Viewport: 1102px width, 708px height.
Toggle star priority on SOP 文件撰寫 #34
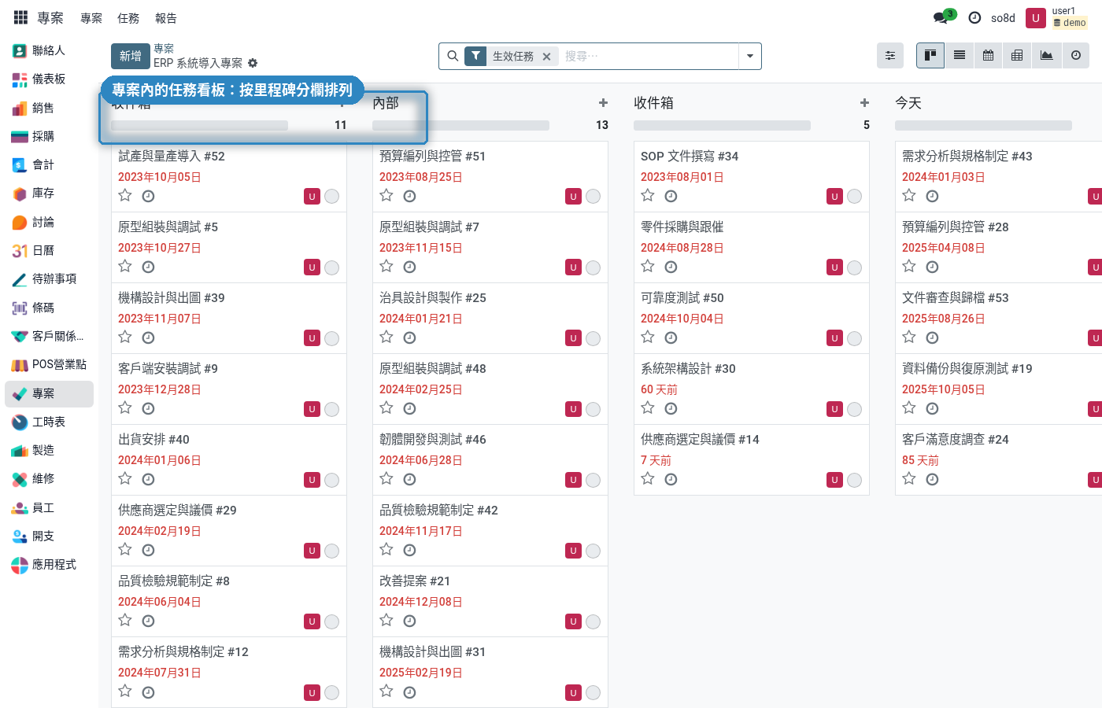648,196
